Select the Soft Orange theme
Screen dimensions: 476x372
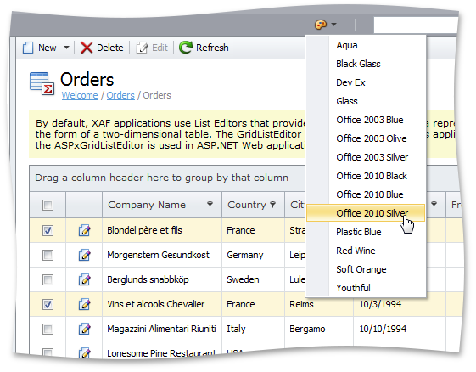pos(366,269)
